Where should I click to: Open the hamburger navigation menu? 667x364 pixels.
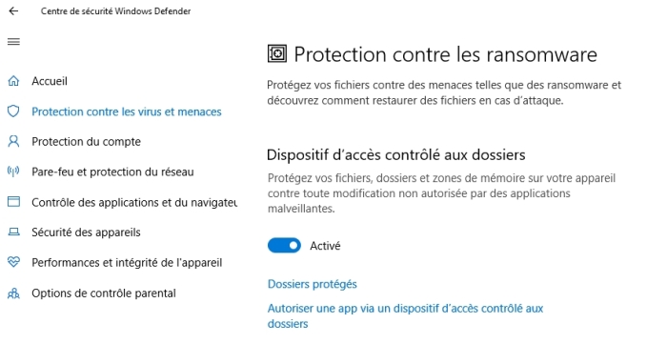coord(13,41)
